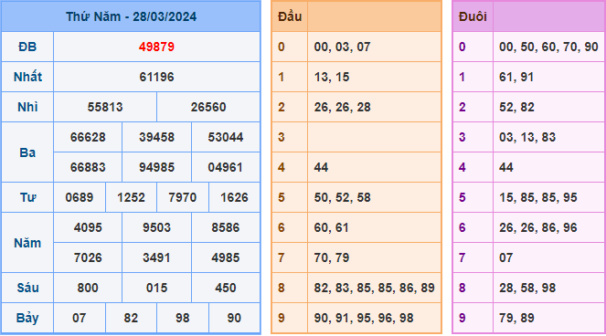Select Đuôi values '28, 58, 98'
606x336 pixels.
(527, 288)
